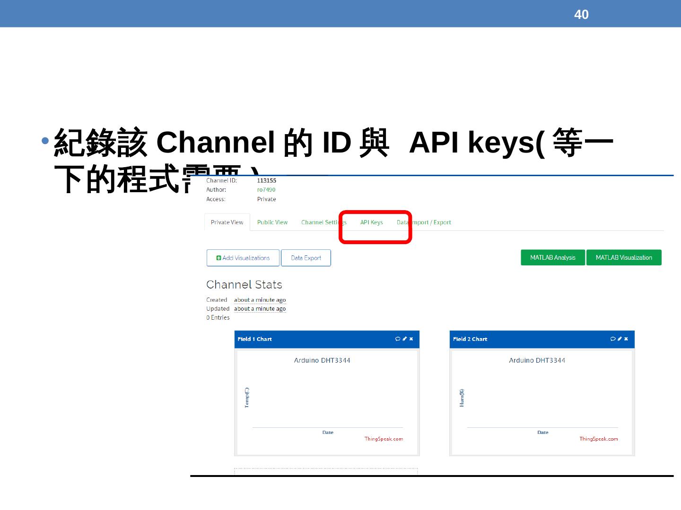Open author profile link ro7490
The width and height of the screenshot is (681, 510).
pos(266,190)
